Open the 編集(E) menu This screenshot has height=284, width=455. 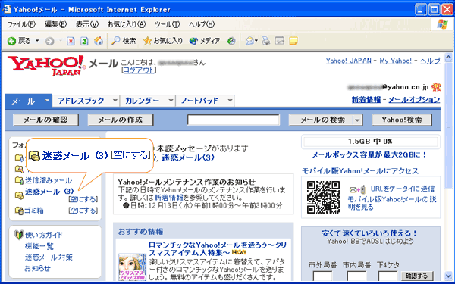point(55,25)
